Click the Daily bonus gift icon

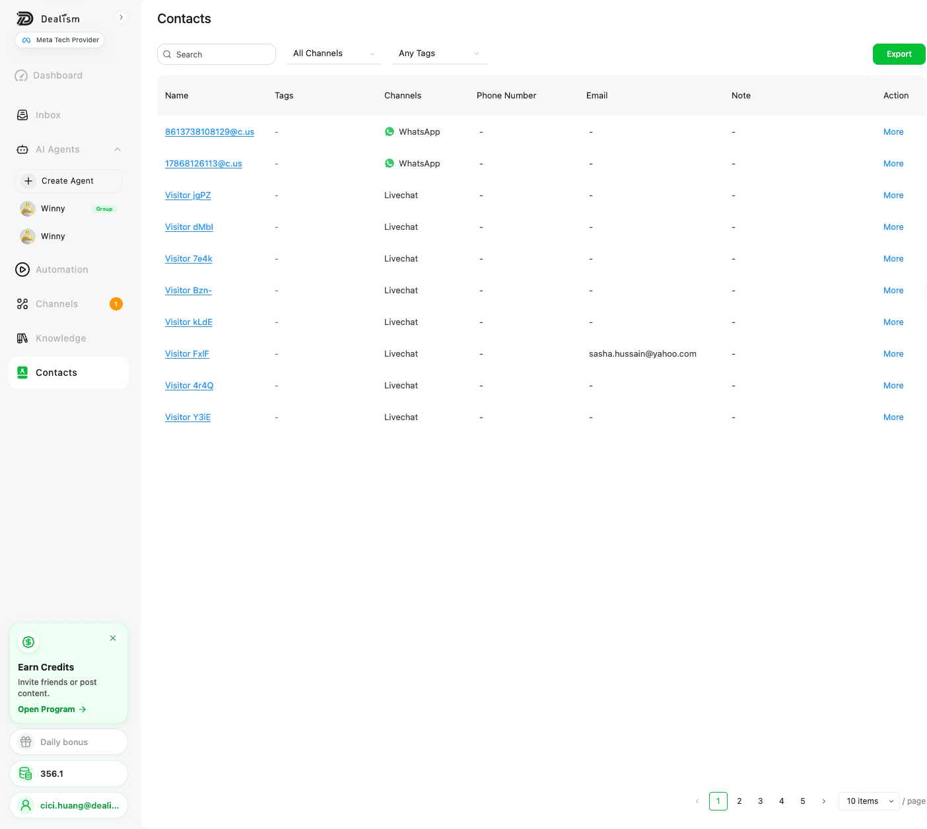pyautogui.click(x=26, y=742)
